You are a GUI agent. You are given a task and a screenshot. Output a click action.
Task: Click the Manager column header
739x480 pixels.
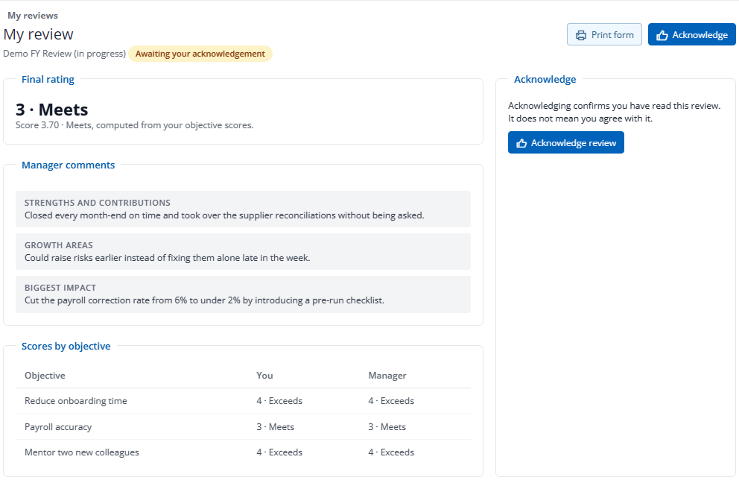coord(387,376)
